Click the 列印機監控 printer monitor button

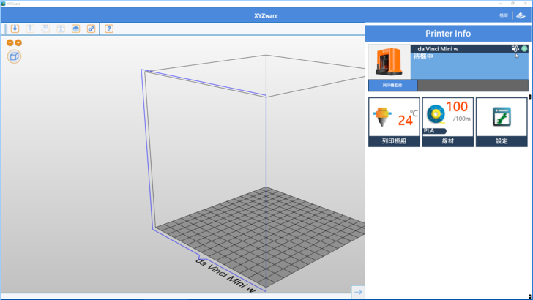pos(392,86)
